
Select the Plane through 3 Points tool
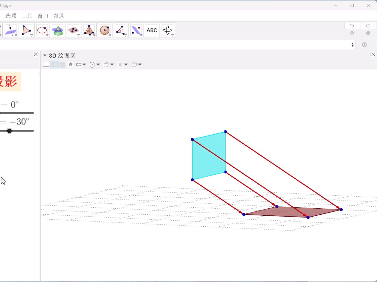pos(73,30)
